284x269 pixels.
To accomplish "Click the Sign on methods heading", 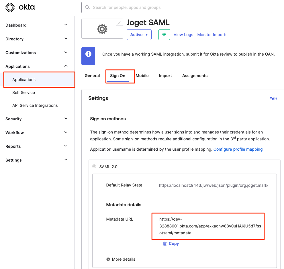I will click(x=108, y=119).
